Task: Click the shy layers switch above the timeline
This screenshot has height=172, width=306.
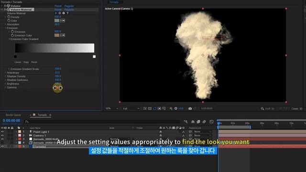Action: pos(193,122)
